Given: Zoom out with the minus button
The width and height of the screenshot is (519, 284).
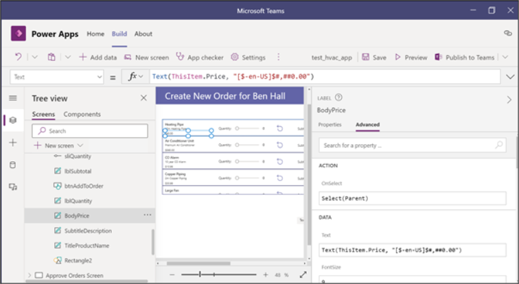Looking at the screenshot, I should point(172,275).
